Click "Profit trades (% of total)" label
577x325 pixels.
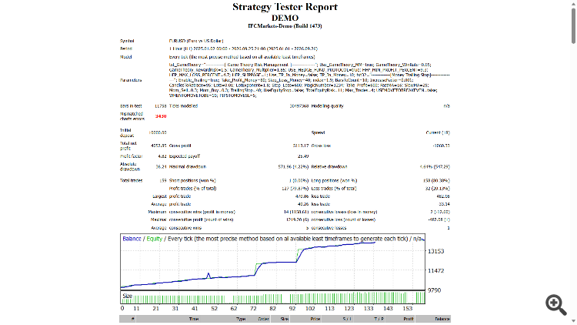[x=192, y=189]
